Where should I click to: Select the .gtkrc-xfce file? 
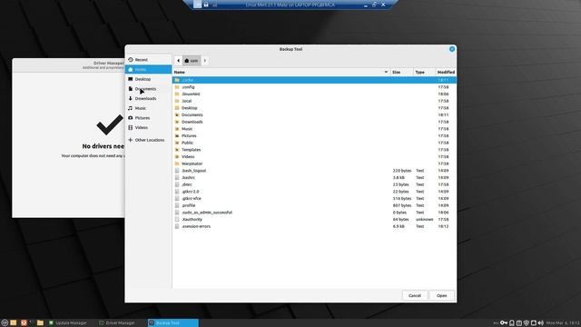point(314,198)
